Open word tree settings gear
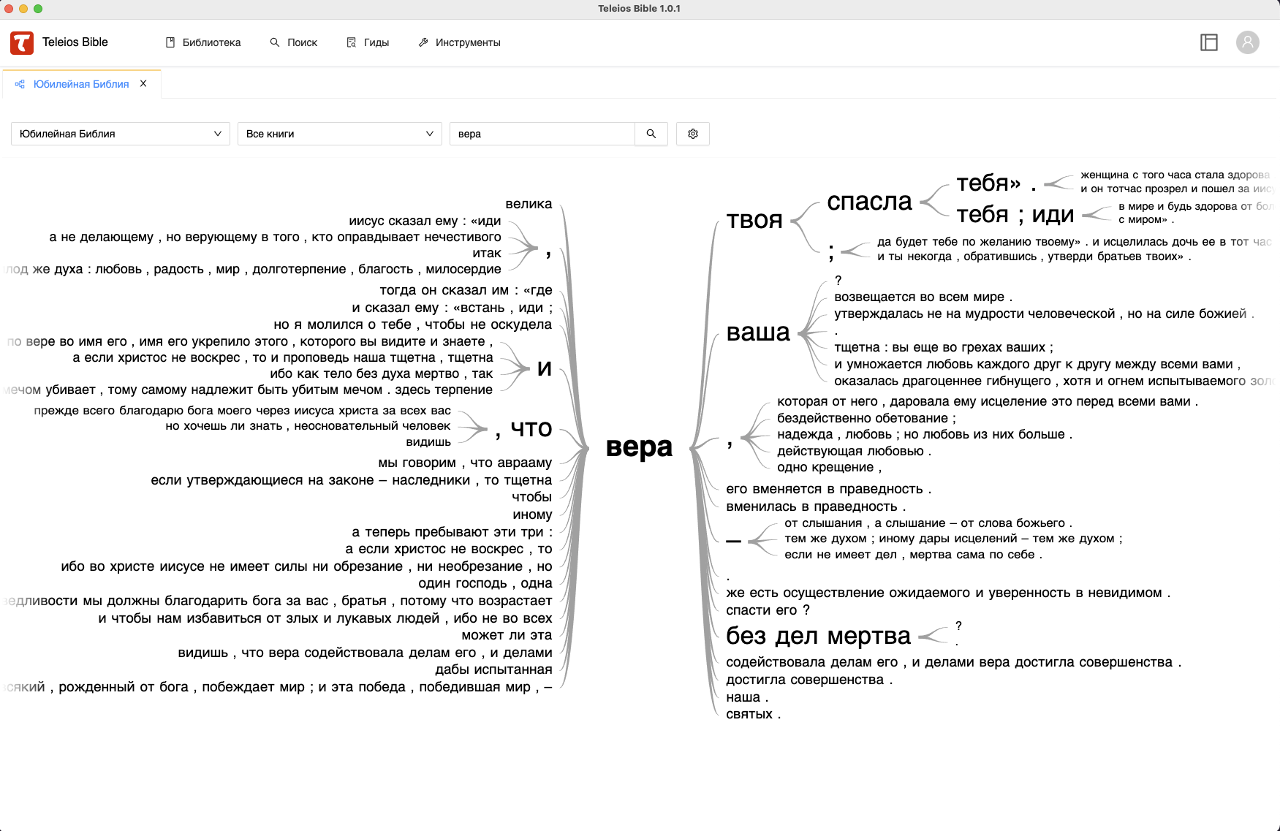Viewport: 1280px width, 831px height. 693,134
